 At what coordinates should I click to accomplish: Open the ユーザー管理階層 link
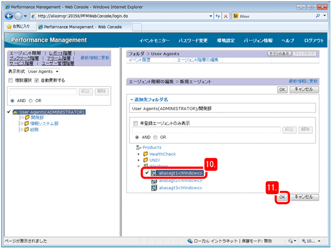[58, 63]
